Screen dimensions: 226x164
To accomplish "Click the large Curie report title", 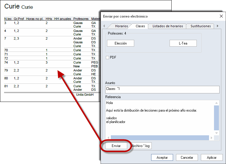I will tap(12, 6).
